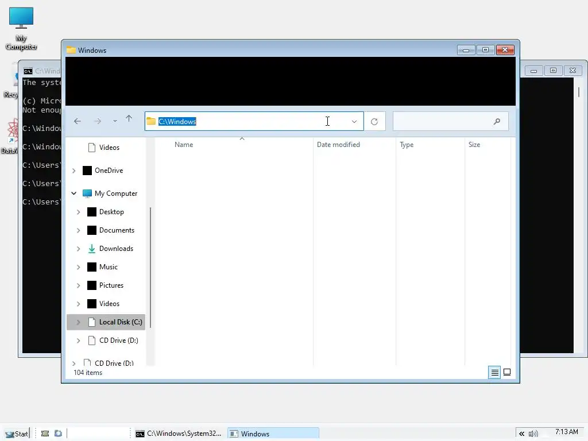Select Videos at top of navigation pane
This screenshot has height=441, width=588.
click(x=109, y=148)
